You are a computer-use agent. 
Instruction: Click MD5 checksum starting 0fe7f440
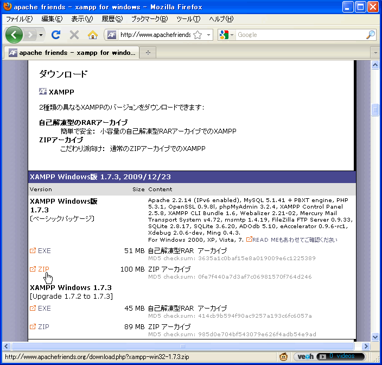pos(230,277)
